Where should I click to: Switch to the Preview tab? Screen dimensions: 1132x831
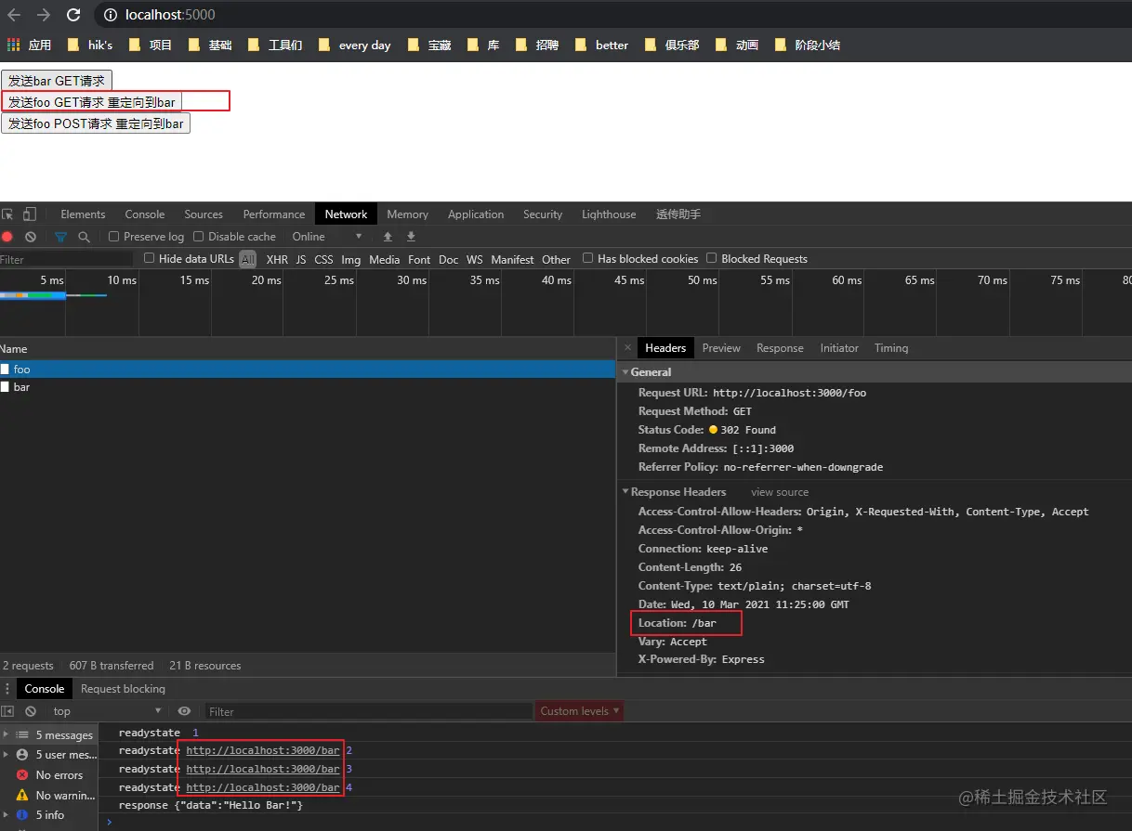point(721,347)
